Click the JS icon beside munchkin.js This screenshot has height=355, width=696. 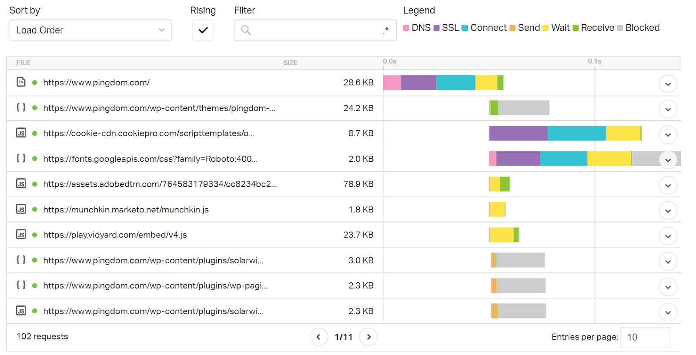coord(21,209)
